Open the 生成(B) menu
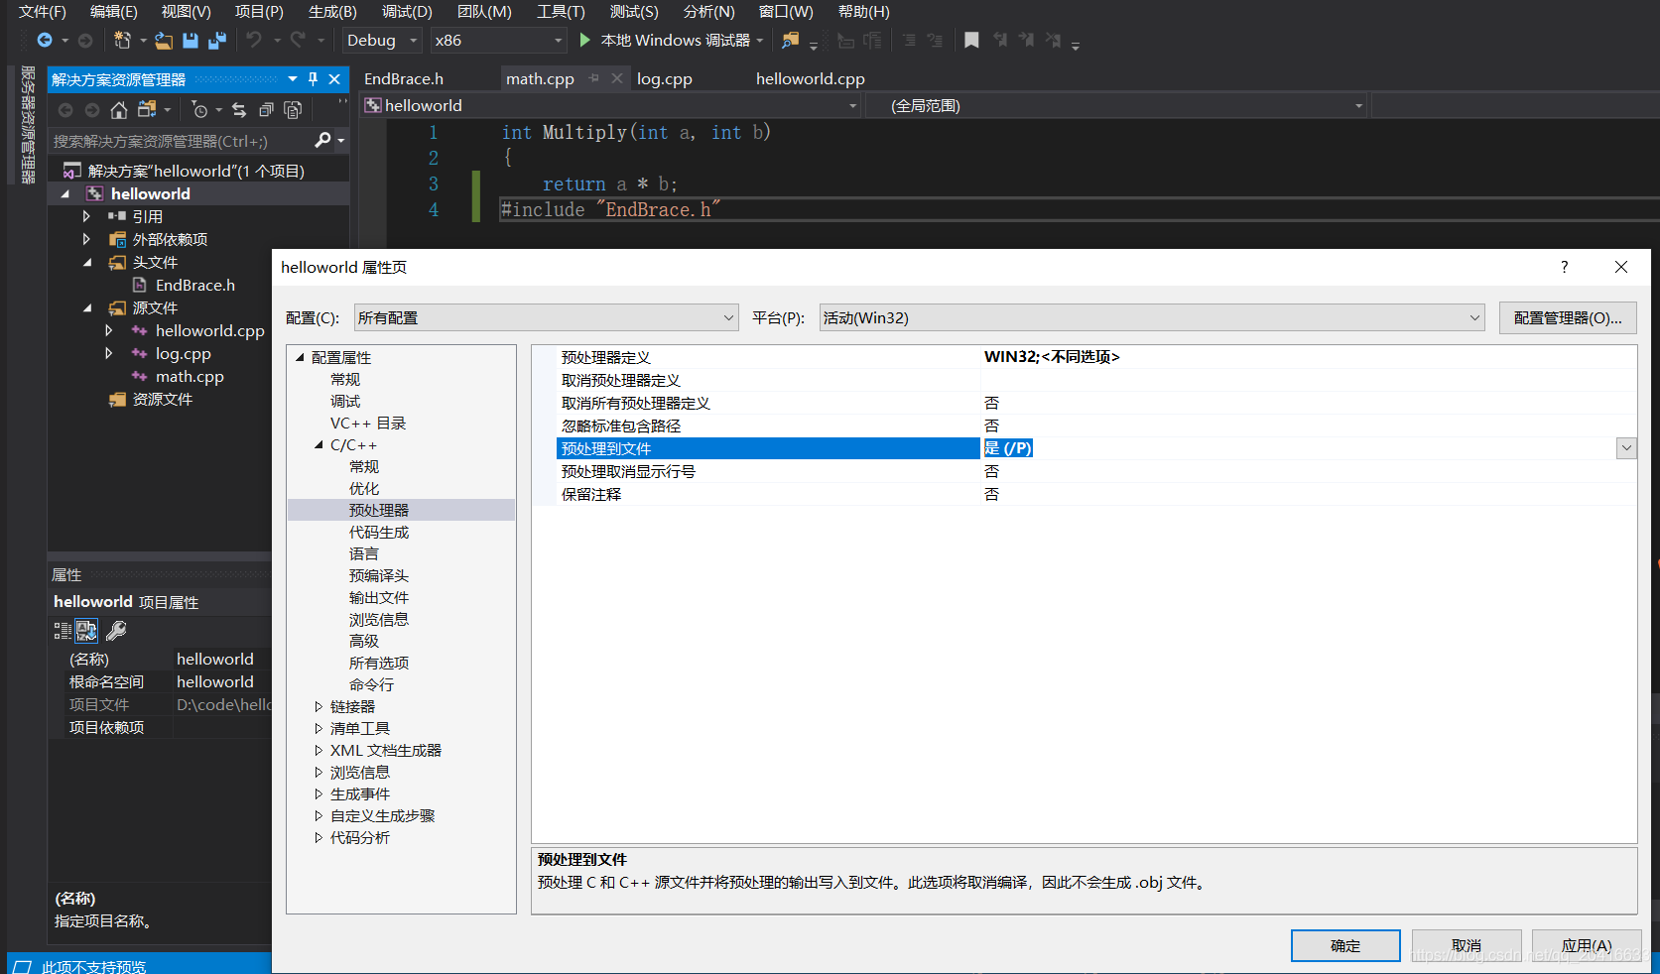The width and height of the screenshot is (1660, 974). point(332,12)
